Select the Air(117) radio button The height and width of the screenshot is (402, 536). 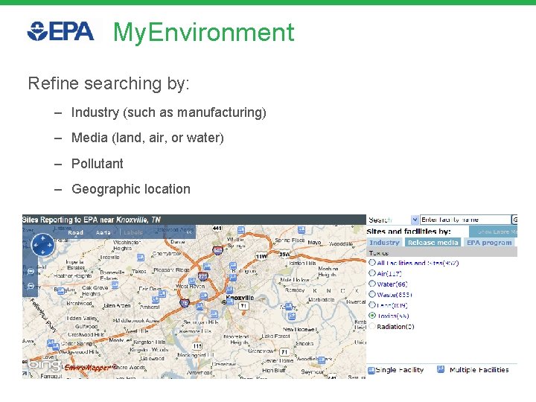click(372, 273)
